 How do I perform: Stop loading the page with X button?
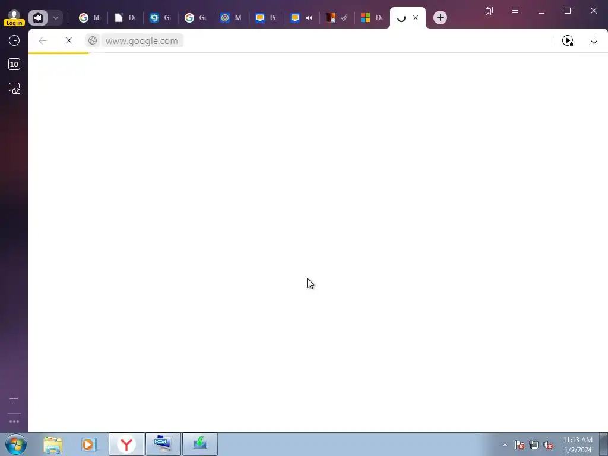(x=69, y=41)
